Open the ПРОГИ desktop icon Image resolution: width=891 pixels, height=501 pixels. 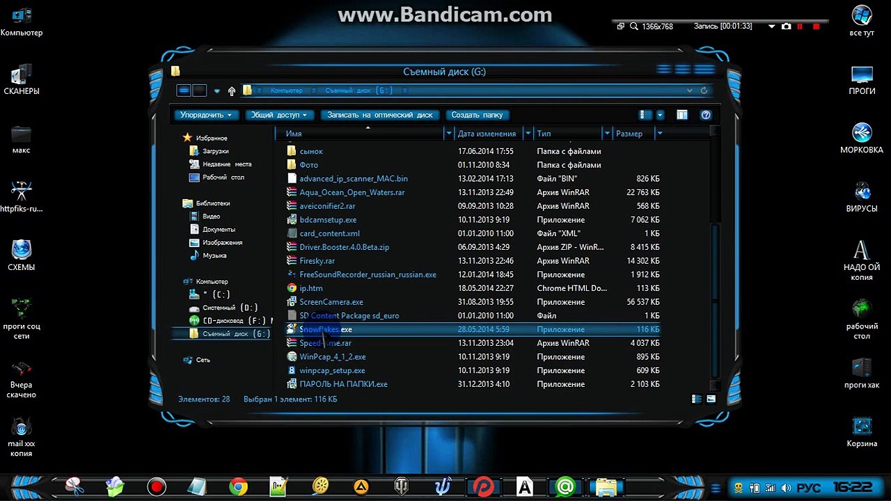[862, 80]
